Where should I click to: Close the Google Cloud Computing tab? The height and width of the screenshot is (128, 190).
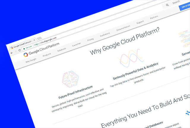34,40
